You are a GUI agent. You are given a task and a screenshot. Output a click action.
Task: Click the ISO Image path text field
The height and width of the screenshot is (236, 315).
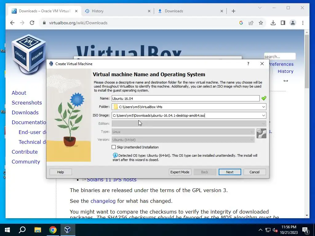pyautogui.click(x=186, y=116)
